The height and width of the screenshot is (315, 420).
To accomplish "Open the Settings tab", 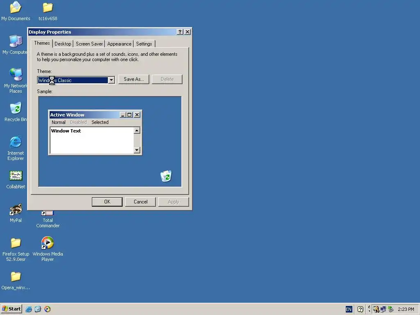I will (144, 44).
